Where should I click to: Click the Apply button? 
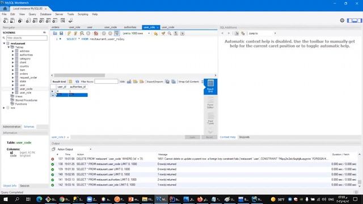(192, 137)
